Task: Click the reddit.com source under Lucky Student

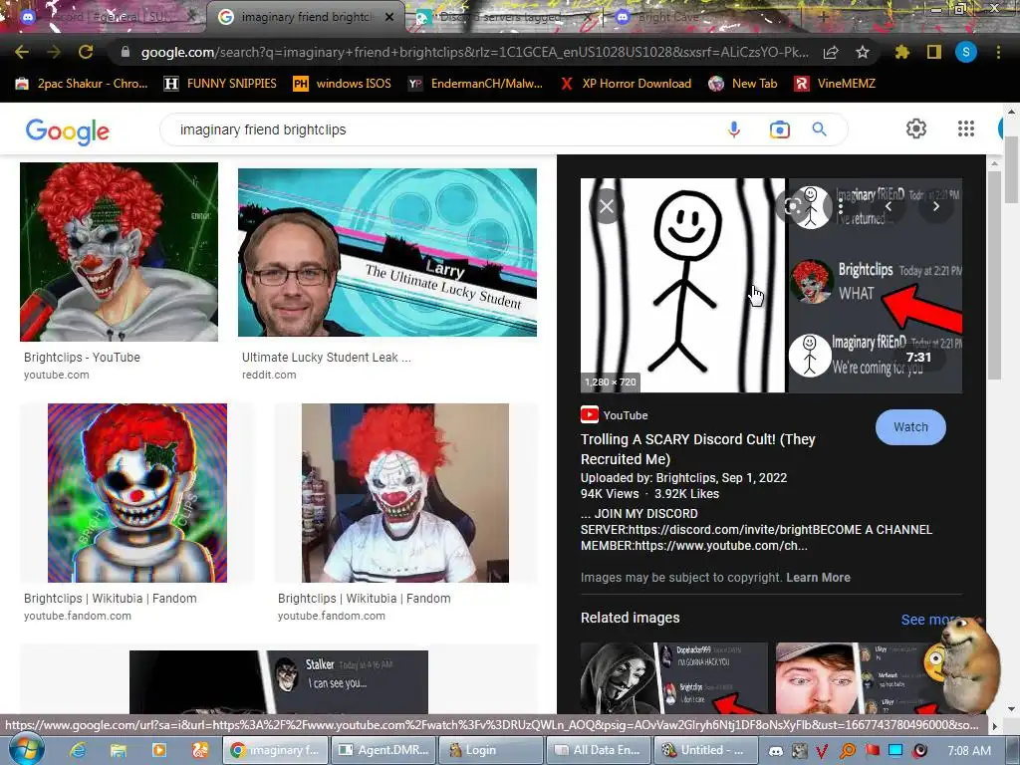Action: [269, 375]
